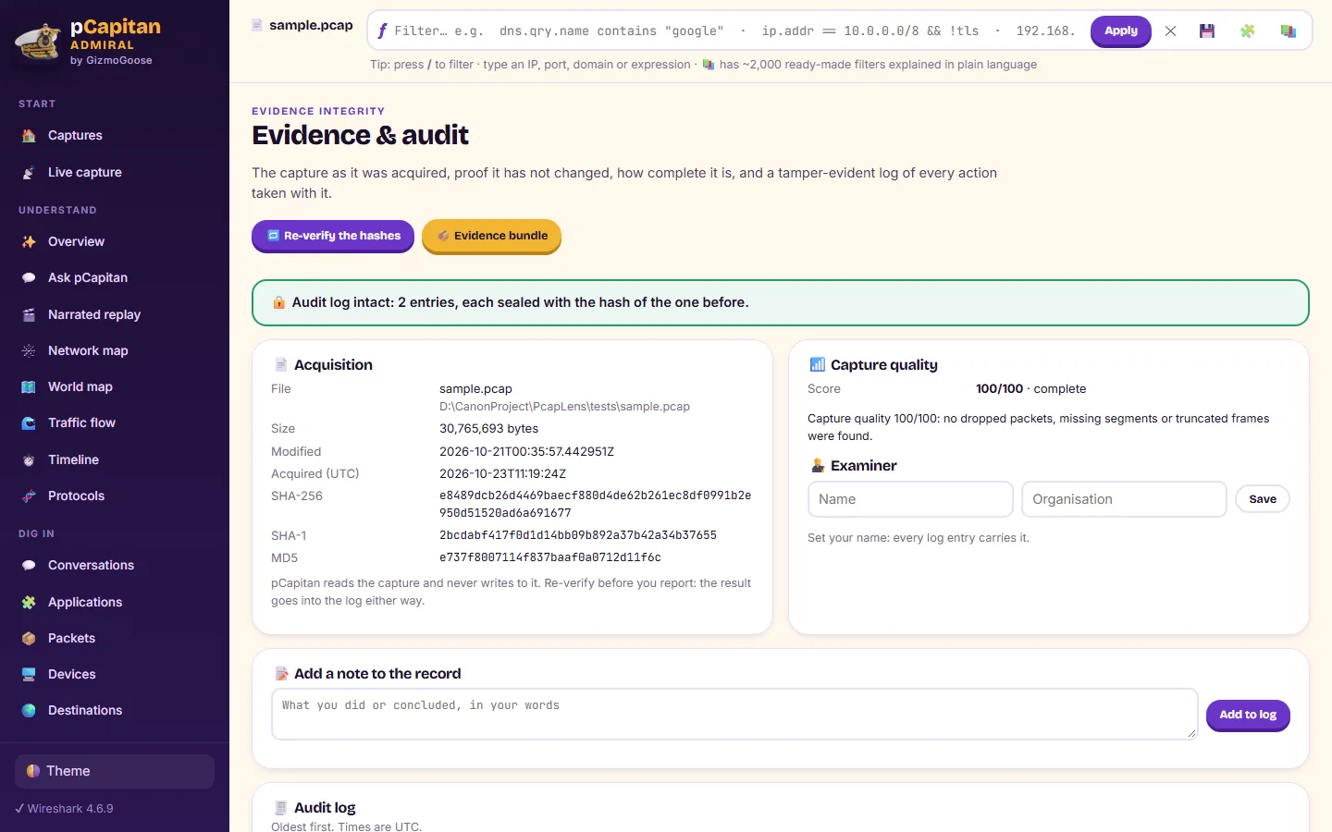Click the Audit log heading

pyautogui.click(x=325, y=808)
